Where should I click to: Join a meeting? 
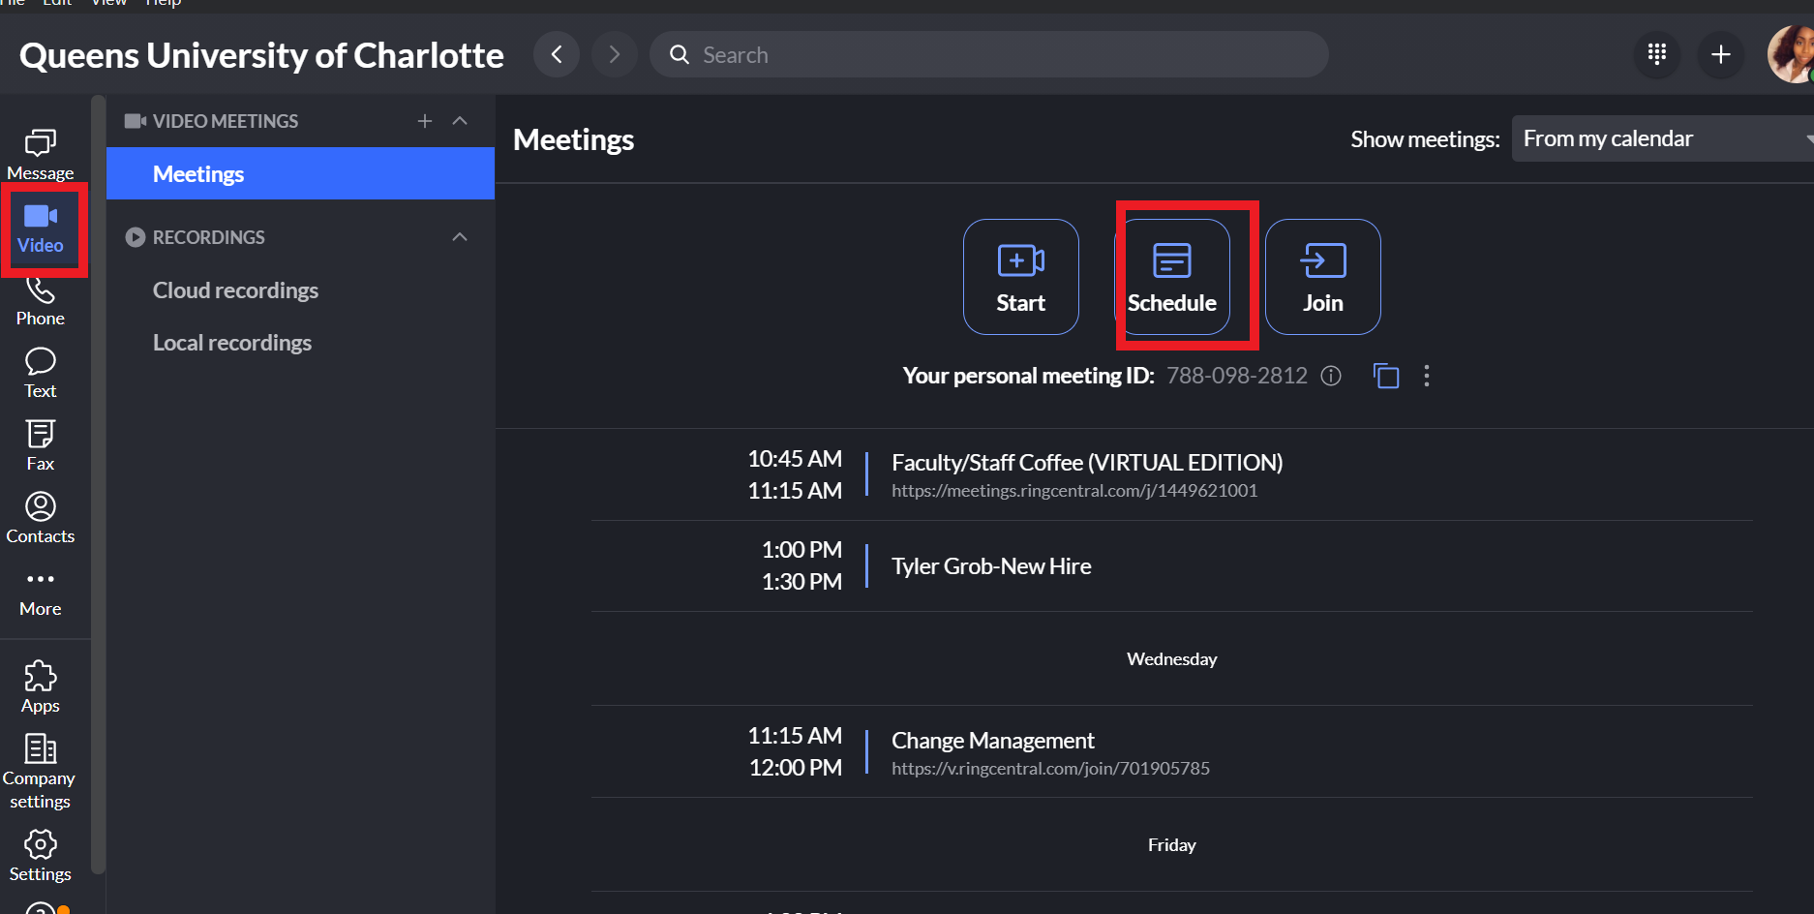(x=1323, y=277)
